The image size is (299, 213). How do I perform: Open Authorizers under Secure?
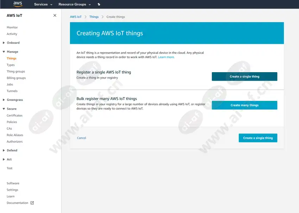(x=15, y=142)
